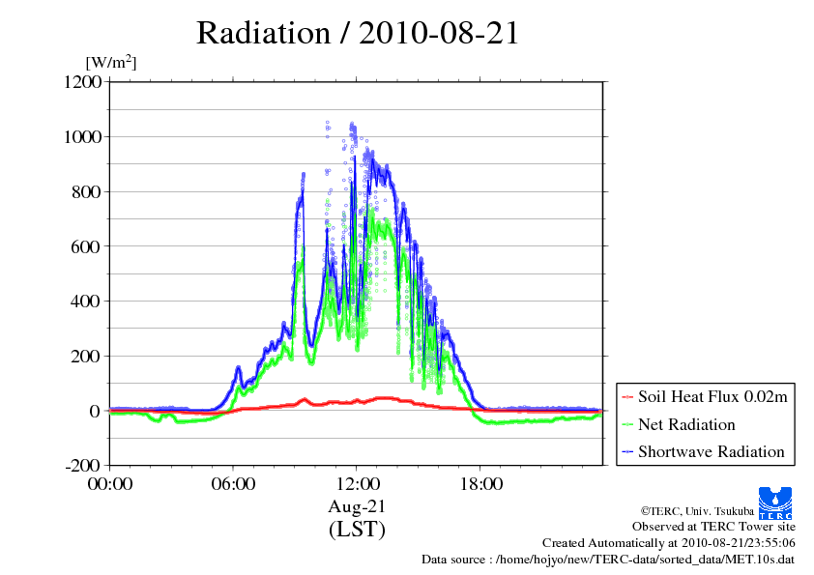814x575 pixels.
Task: Click the y-axis label "1200"
Action: point(82,82)
